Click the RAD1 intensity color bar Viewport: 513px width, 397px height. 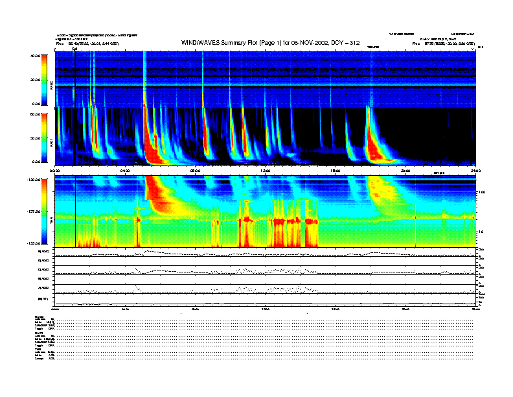pos(44,138)
